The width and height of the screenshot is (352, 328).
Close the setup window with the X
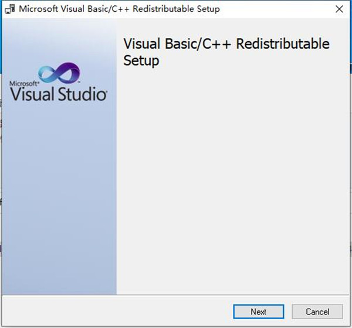340,9
